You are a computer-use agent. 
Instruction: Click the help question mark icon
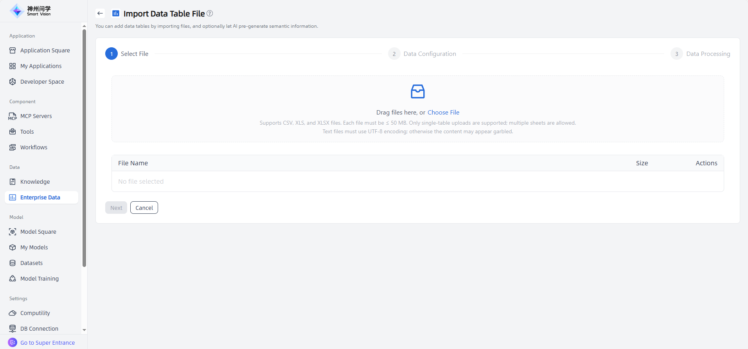[x=210, y=13]
